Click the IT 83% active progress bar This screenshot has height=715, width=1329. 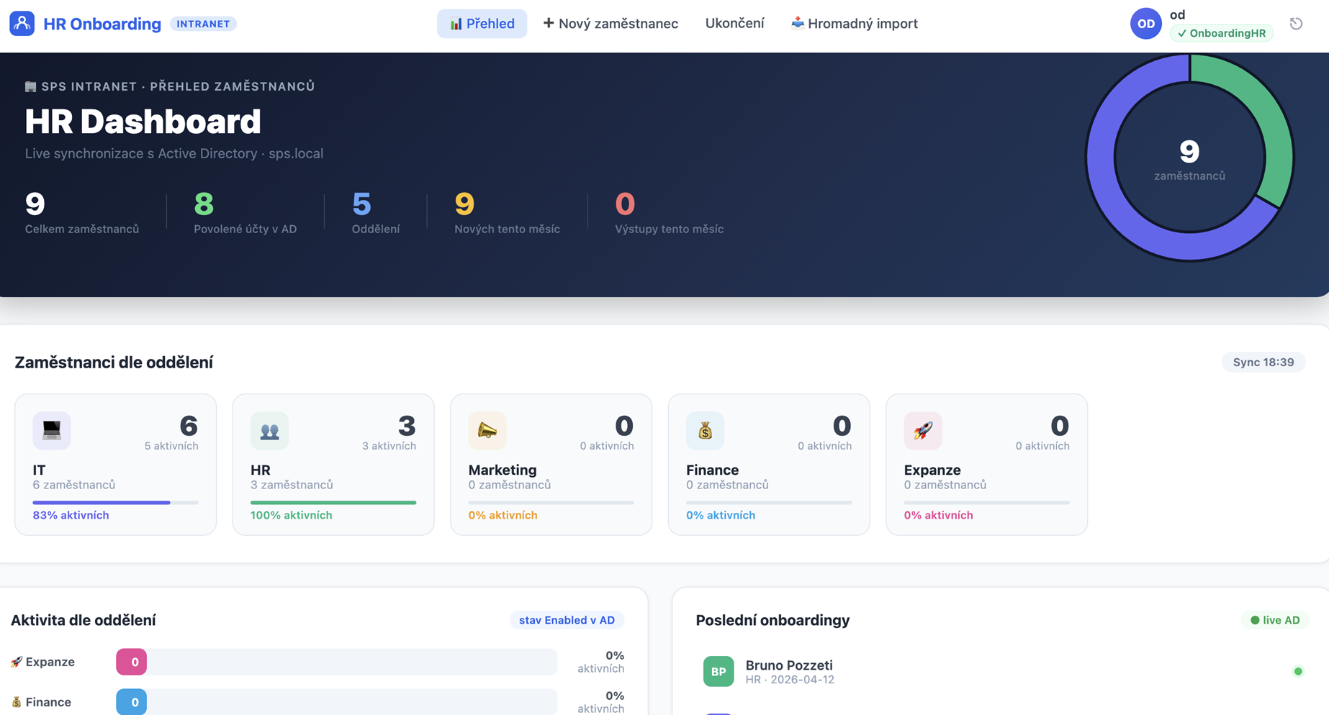pos(115,502)
